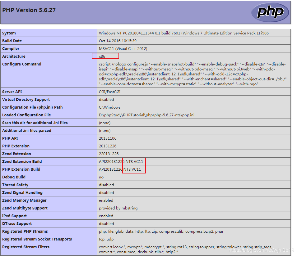The image size is (297, 256).
Task: Select '20131226' PHP Extension value
Action: 108,146
